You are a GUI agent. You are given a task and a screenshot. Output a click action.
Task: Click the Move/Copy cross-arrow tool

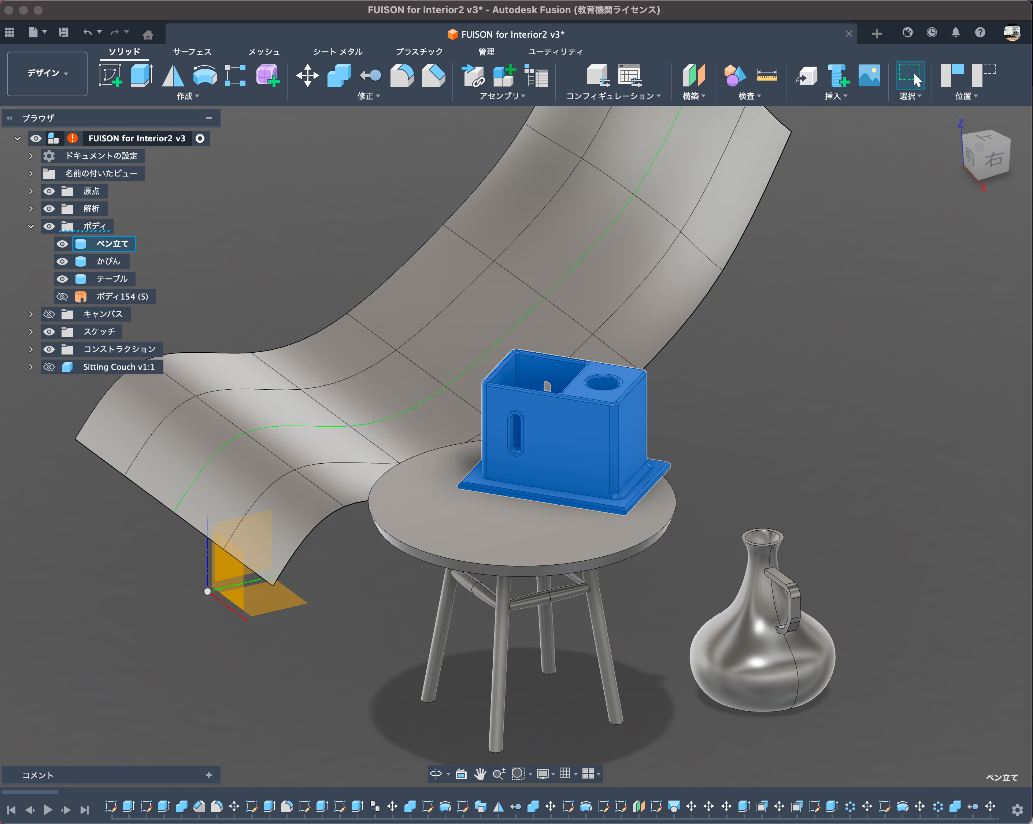coord(307,75)
